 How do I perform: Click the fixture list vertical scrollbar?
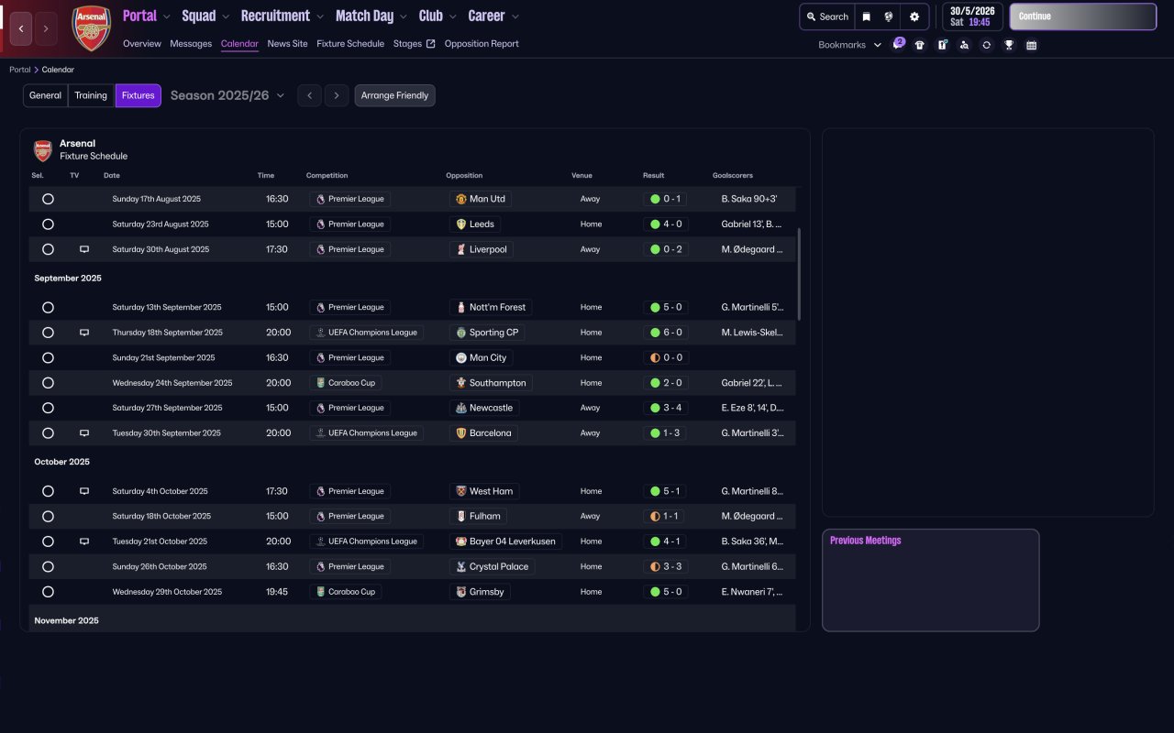tap(799, 275)
